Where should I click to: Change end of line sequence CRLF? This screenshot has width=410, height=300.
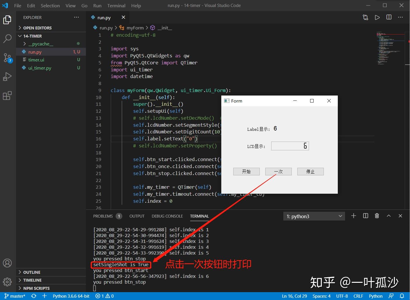click(x=358, y=296)
